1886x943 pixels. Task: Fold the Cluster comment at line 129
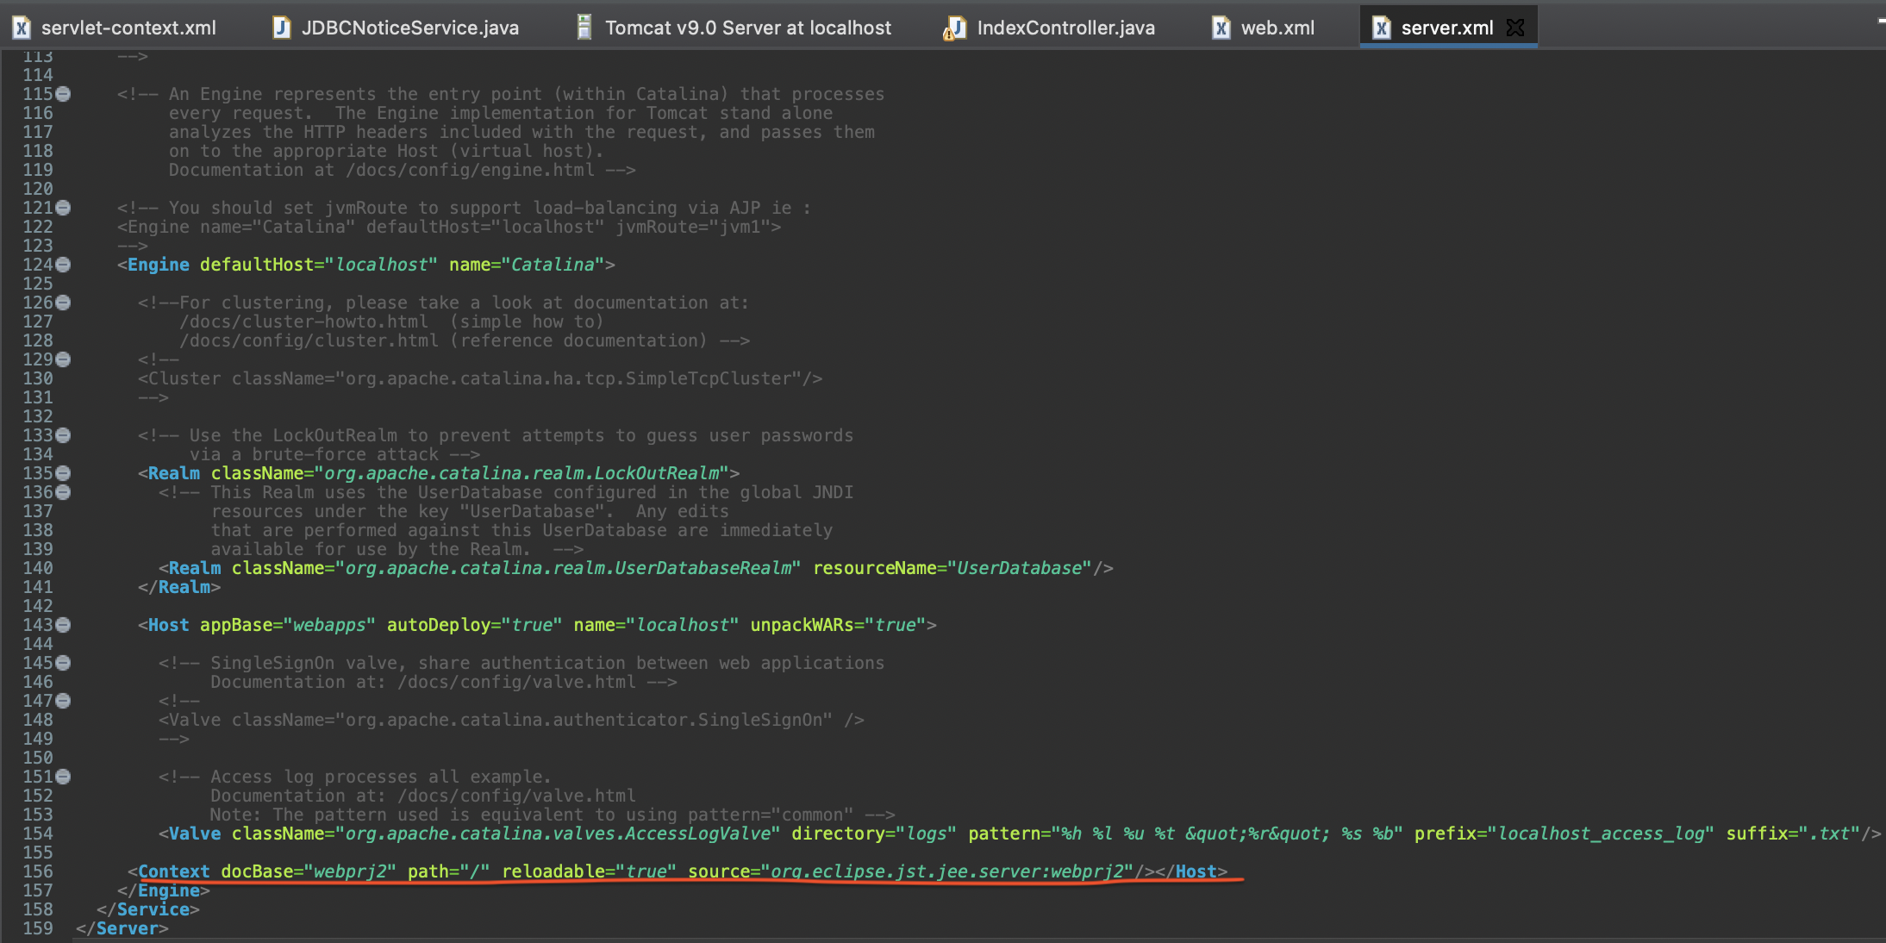pos(64,359)
